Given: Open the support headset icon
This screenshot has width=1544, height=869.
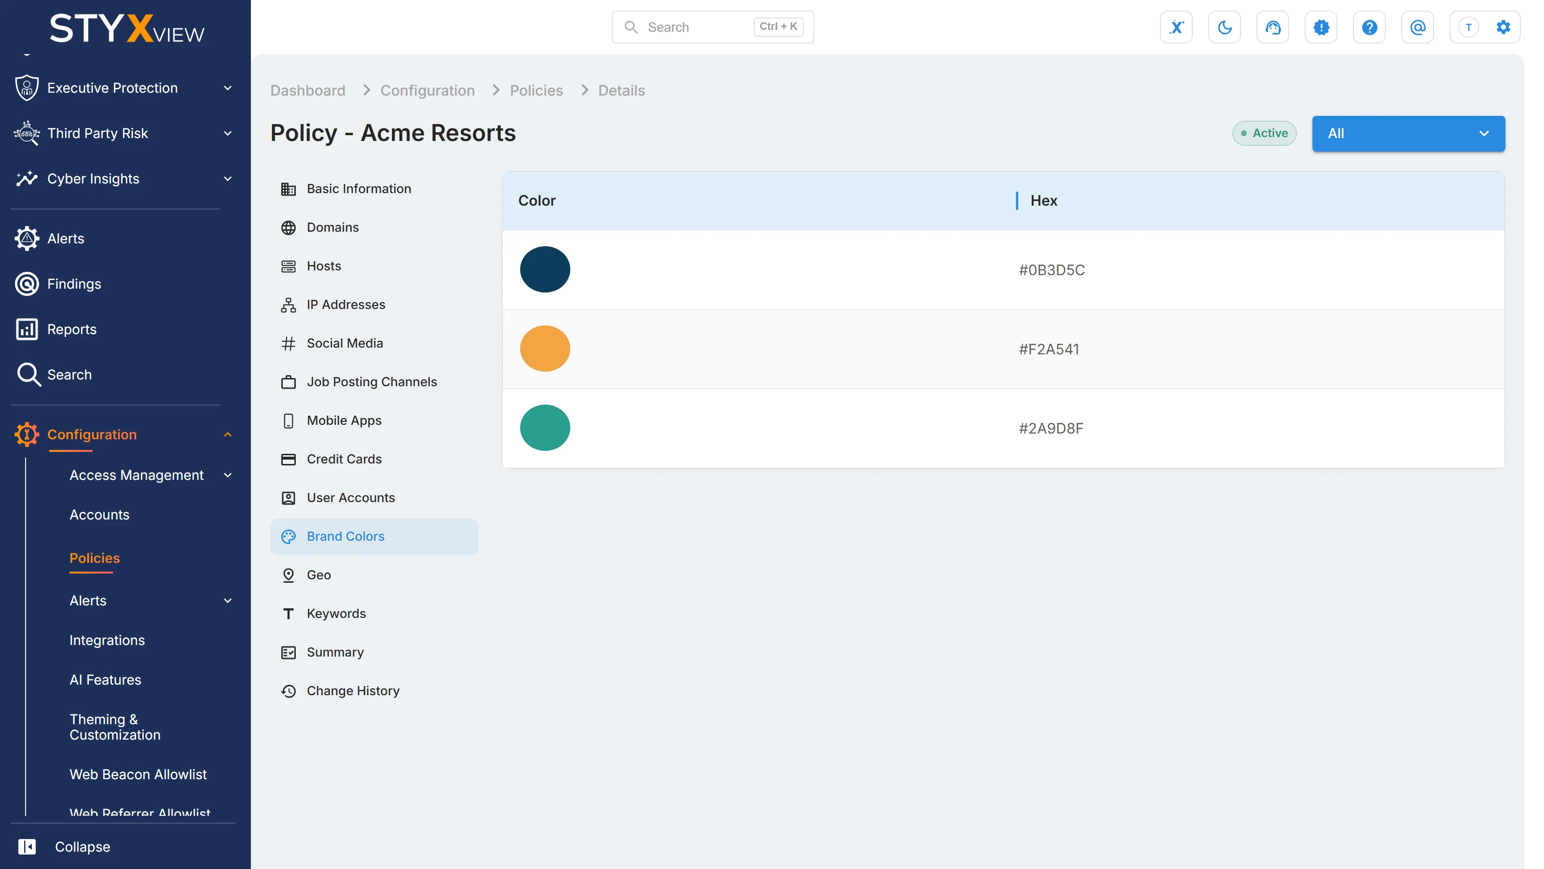Looking at the screenshot, I should [x=1272, y=27].
